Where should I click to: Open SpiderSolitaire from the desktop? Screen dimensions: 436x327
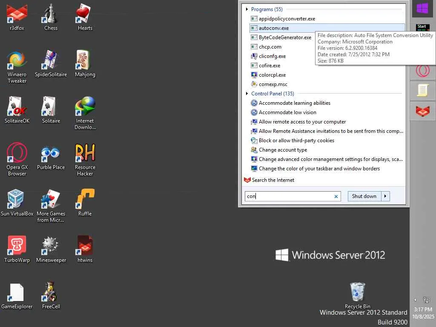(x=51, y=64)
